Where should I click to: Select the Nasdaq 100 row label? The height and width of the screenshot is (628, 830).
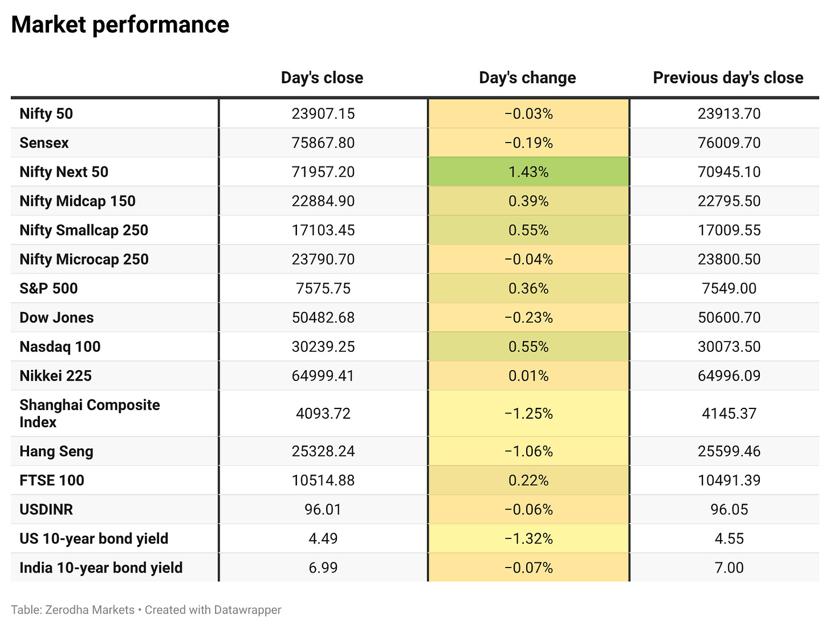(60, 346)
